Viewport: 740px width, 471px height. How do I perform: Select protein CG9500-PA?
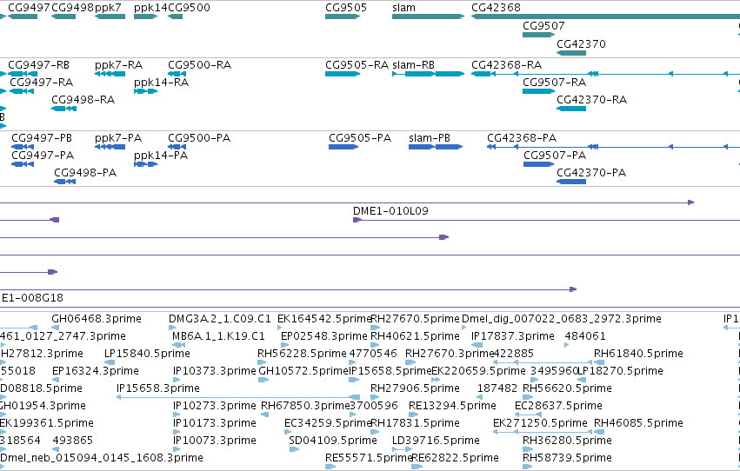177,147
